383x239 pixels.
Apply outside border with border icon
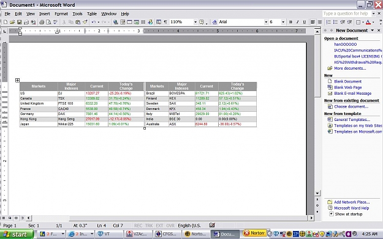point(358,22)
